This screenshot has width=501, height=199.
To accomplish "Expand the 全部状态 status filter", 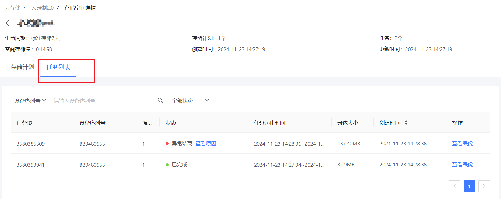I will click(191, 101).
